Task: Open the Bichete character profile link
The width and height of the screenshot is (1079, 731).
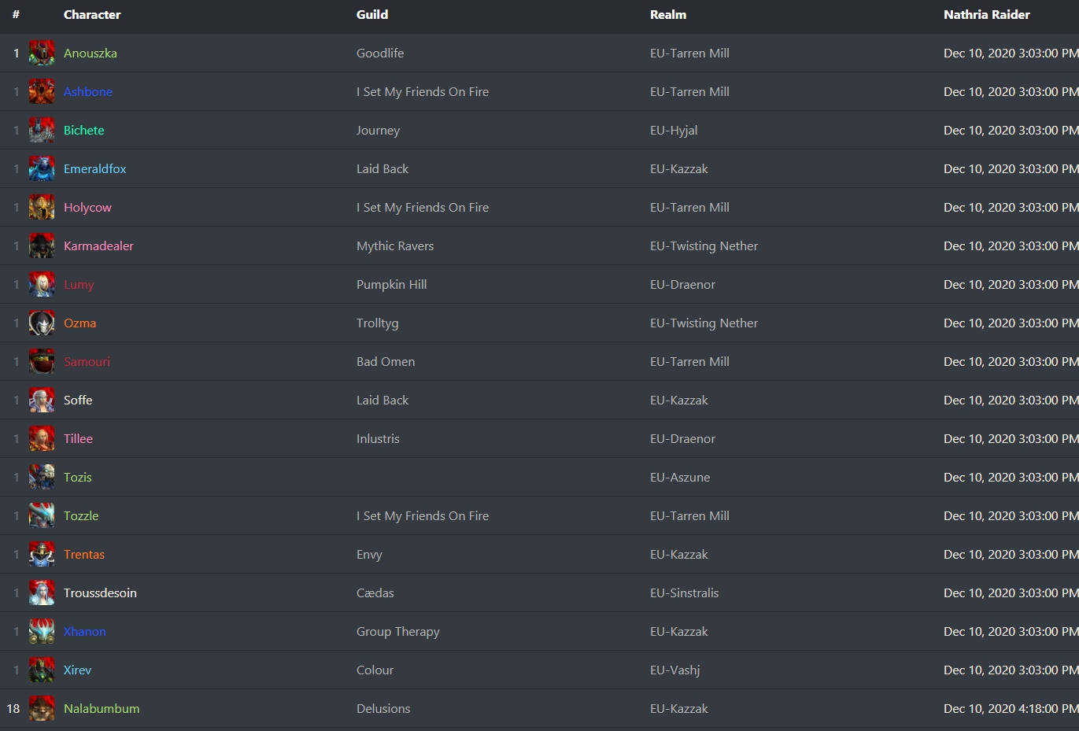Action: pyautogui.click(x=84, y=130)
